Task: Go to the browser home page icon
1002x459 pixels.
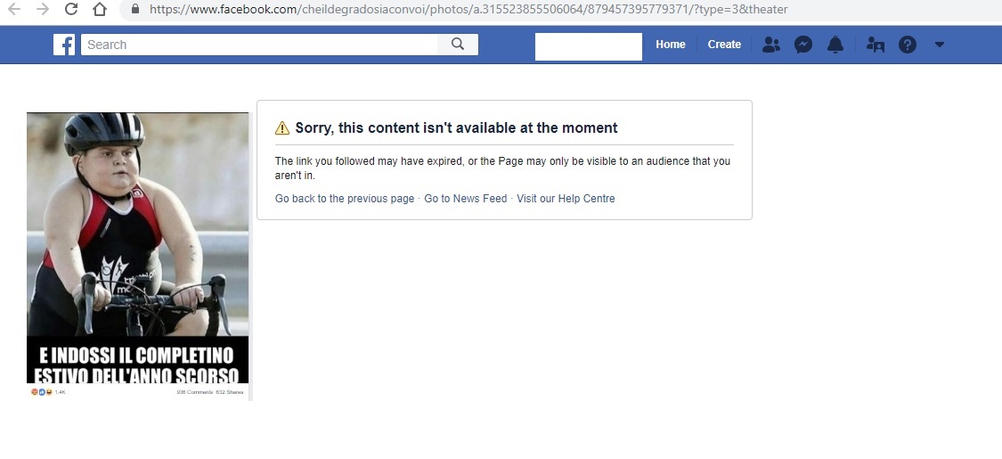Action: coord(99,9)
